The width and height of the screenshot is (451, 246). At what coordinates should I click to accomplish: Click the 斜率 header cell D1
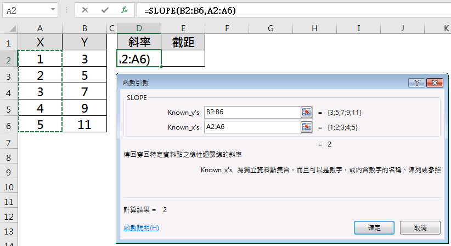click(139, 43)
